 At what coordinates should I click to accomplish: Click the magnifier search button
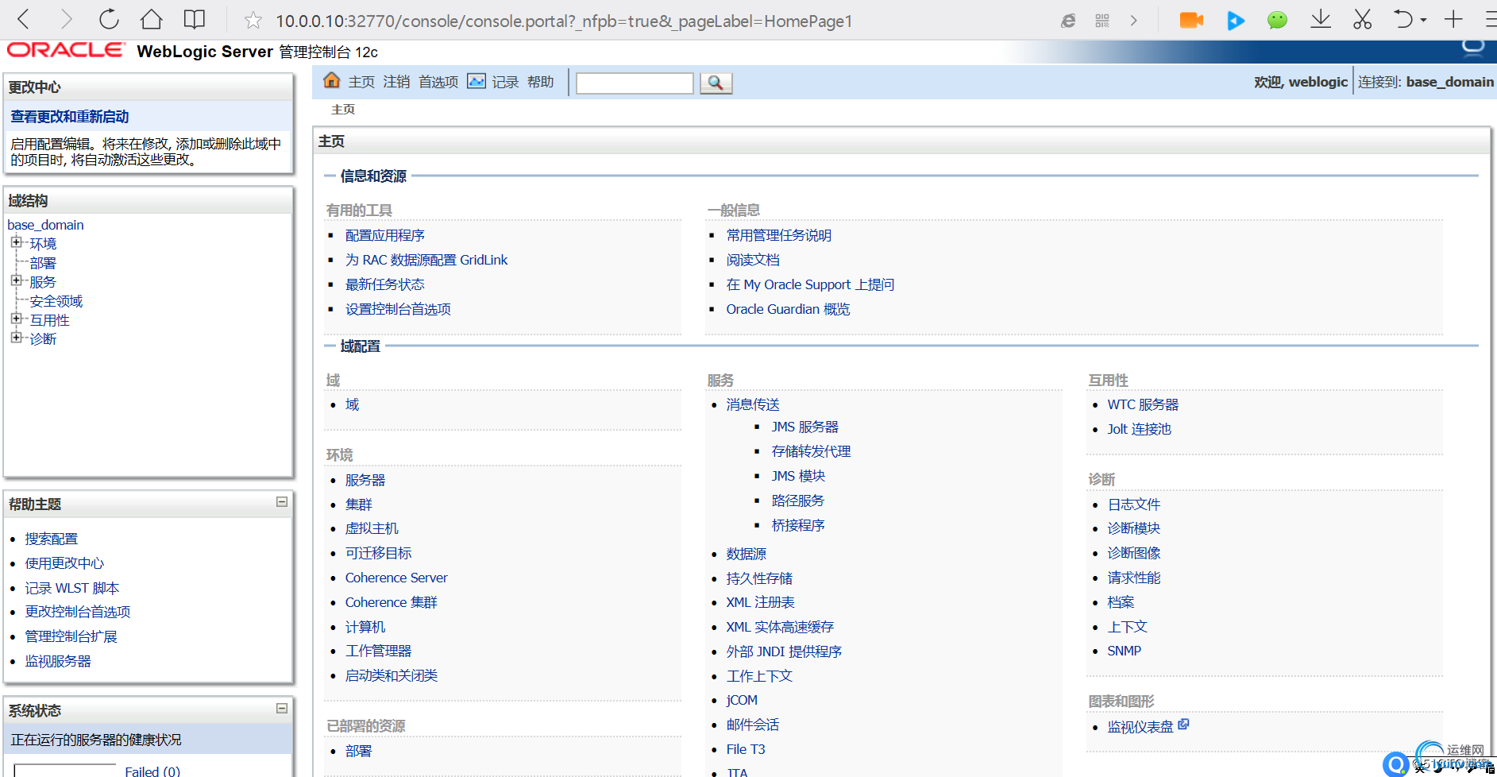click(716, 83)
